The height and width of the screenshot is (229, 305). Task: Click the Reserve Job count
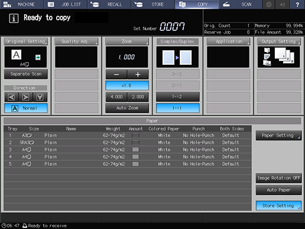248,32
